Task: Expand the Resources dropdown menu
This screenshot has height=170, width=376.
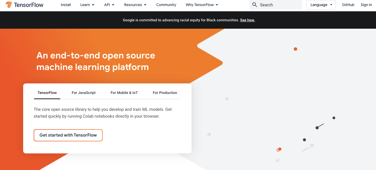Action: (x=135, y=5)
